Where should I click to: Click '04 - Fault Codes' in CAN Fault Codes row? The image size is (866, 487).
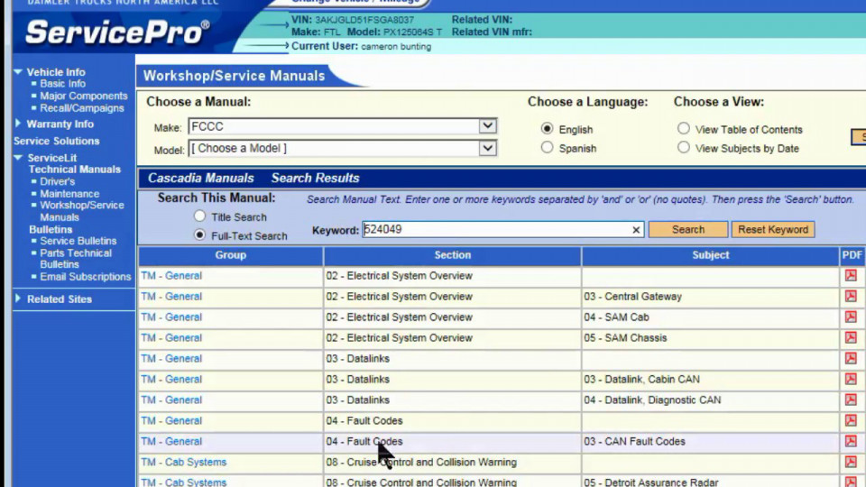364,441
